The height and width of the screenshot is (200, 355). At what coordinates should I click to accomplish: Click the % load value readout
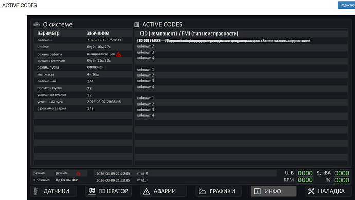tap(342, 180)
